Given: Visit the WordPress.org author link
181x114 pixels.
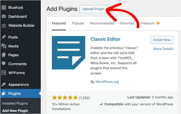Looking at the screenshot, I should tap(107, 82).
